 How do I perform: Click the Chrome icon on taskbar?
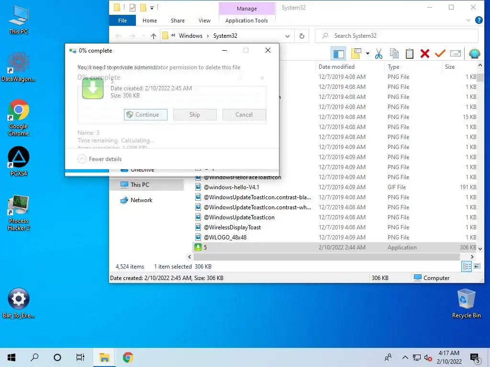(x=128, y=357)
